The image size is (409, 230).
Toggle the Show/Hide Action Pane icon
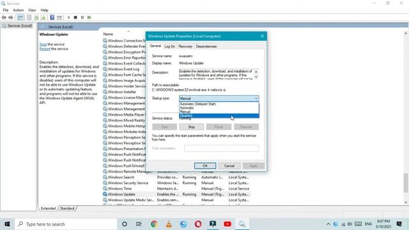59,17
